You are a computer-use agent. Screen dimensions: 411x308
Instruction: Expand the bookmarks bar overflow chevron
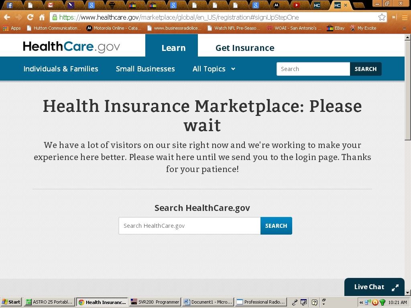(x=405, y=28)
